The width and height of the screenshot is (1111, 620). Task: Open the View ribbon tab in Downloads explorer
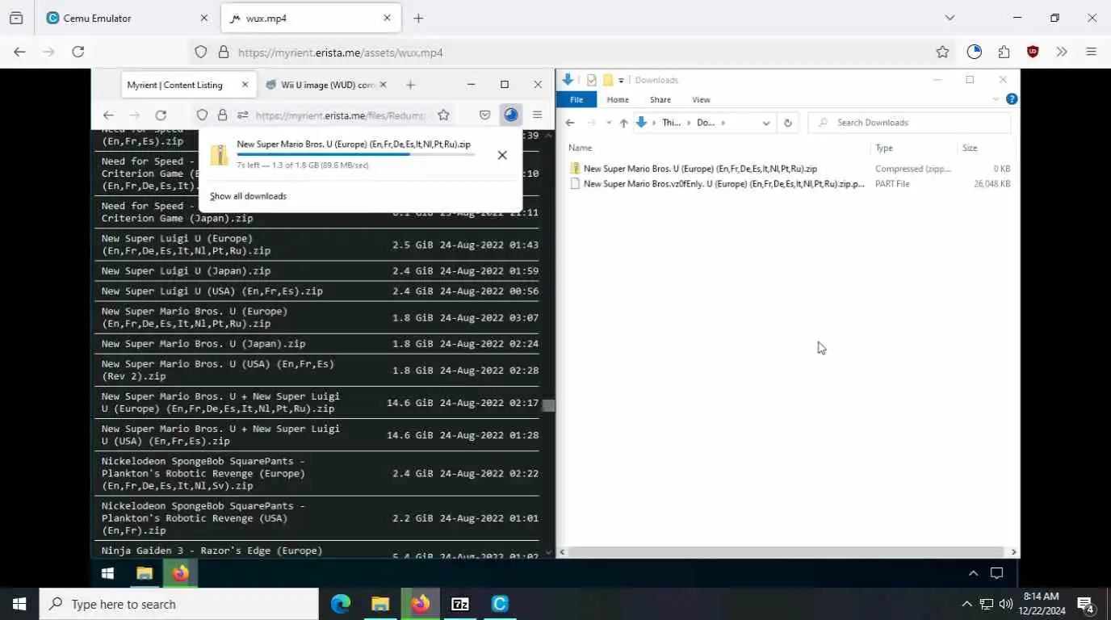coord(701,99)
